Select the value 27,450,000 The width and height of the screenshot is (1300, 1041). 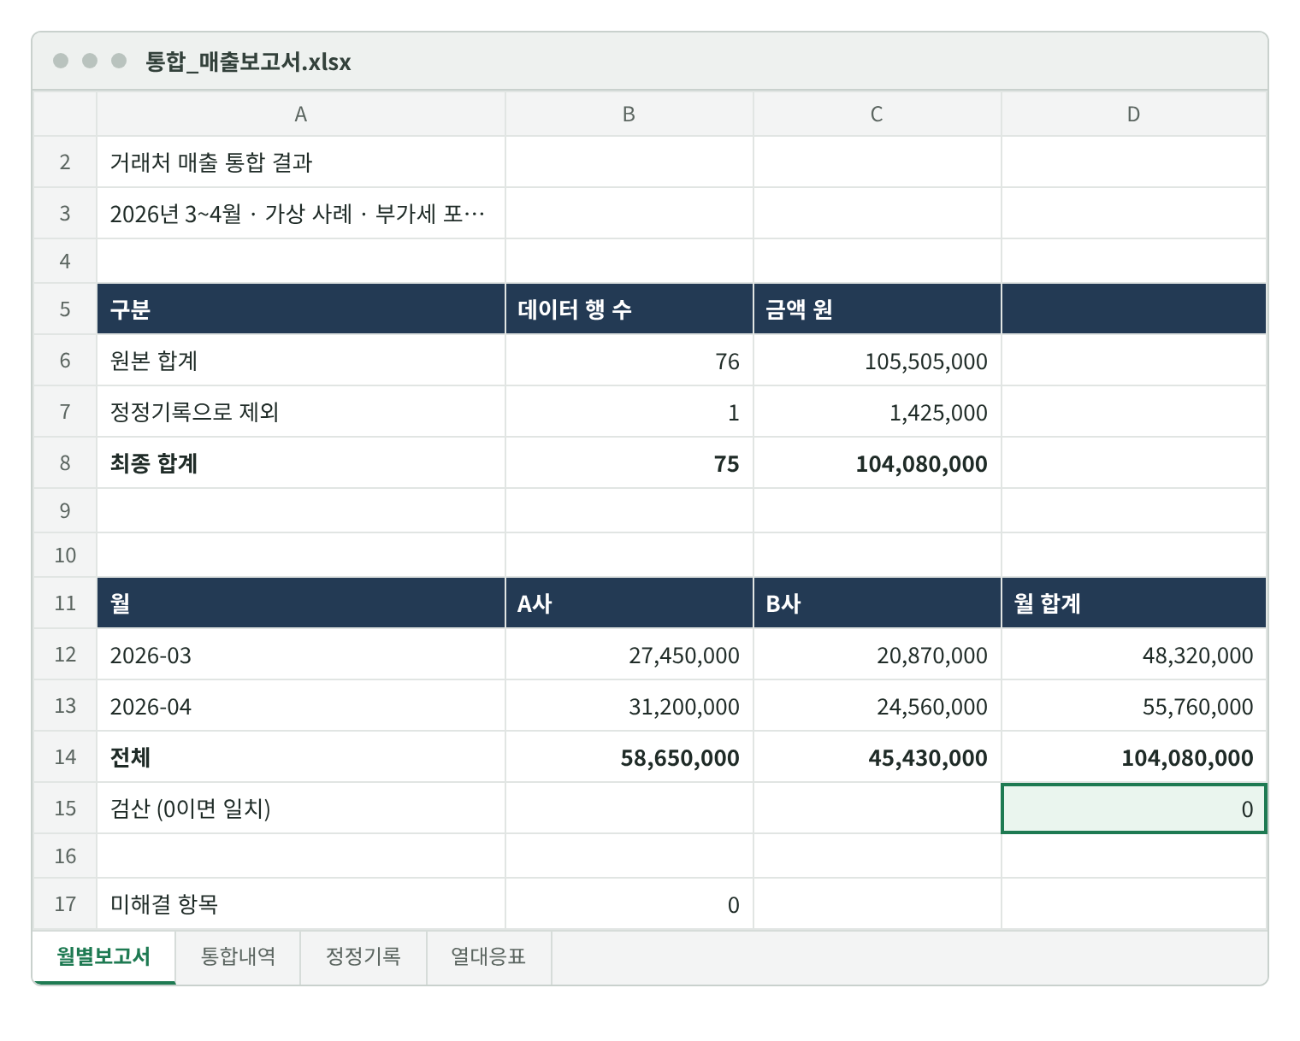[629, 655]
